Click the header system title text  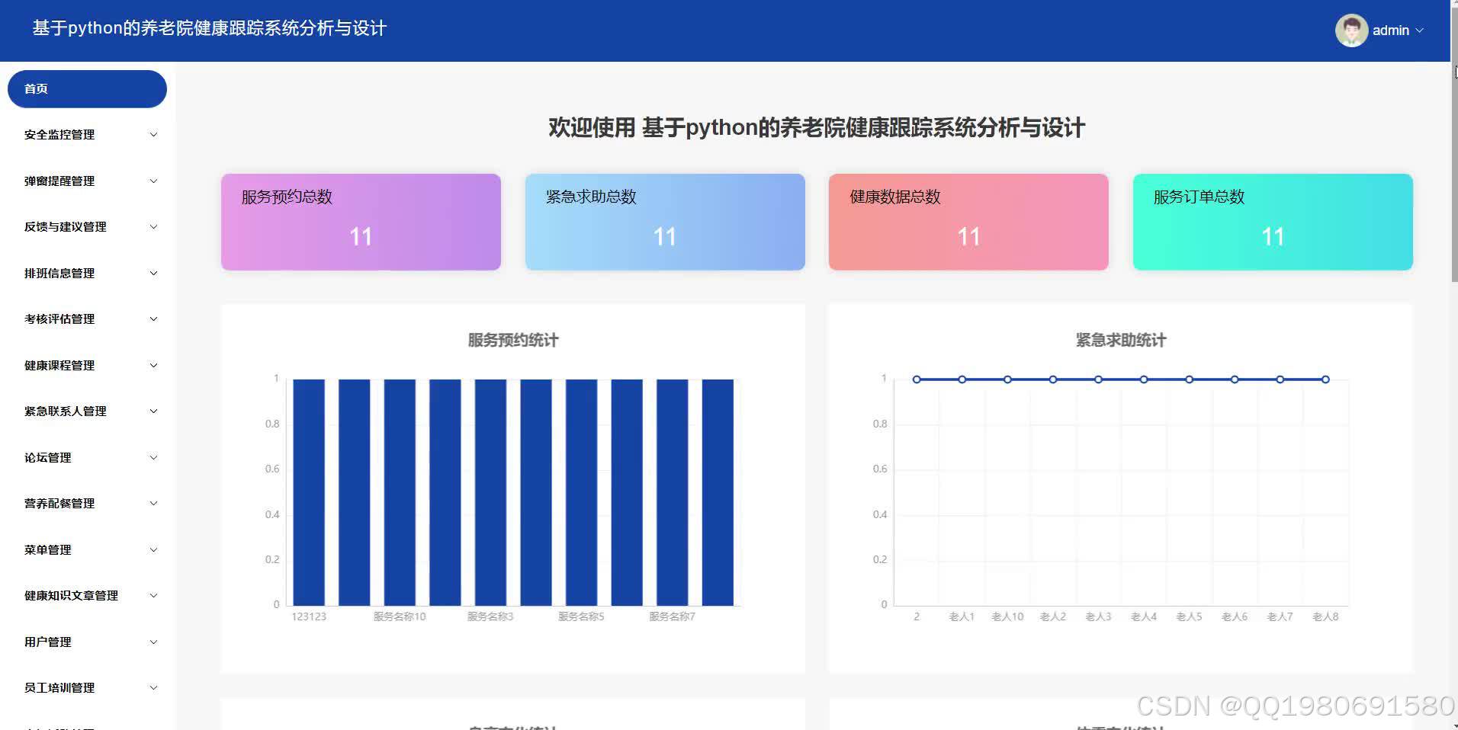[x=210, y=28]
